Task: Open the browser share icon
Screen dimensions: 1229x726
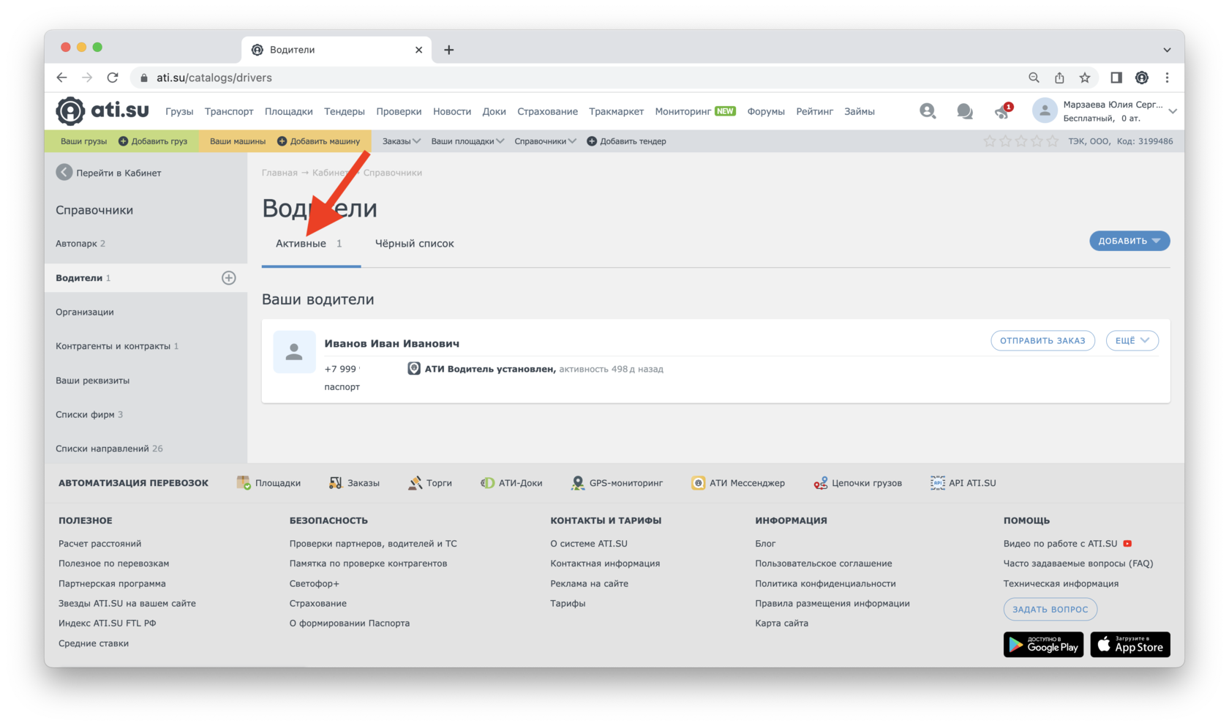Action: pos(1059,78)
